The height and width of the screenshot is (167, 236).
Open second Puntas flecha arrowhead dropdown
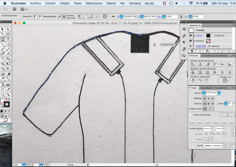(224, 129)
